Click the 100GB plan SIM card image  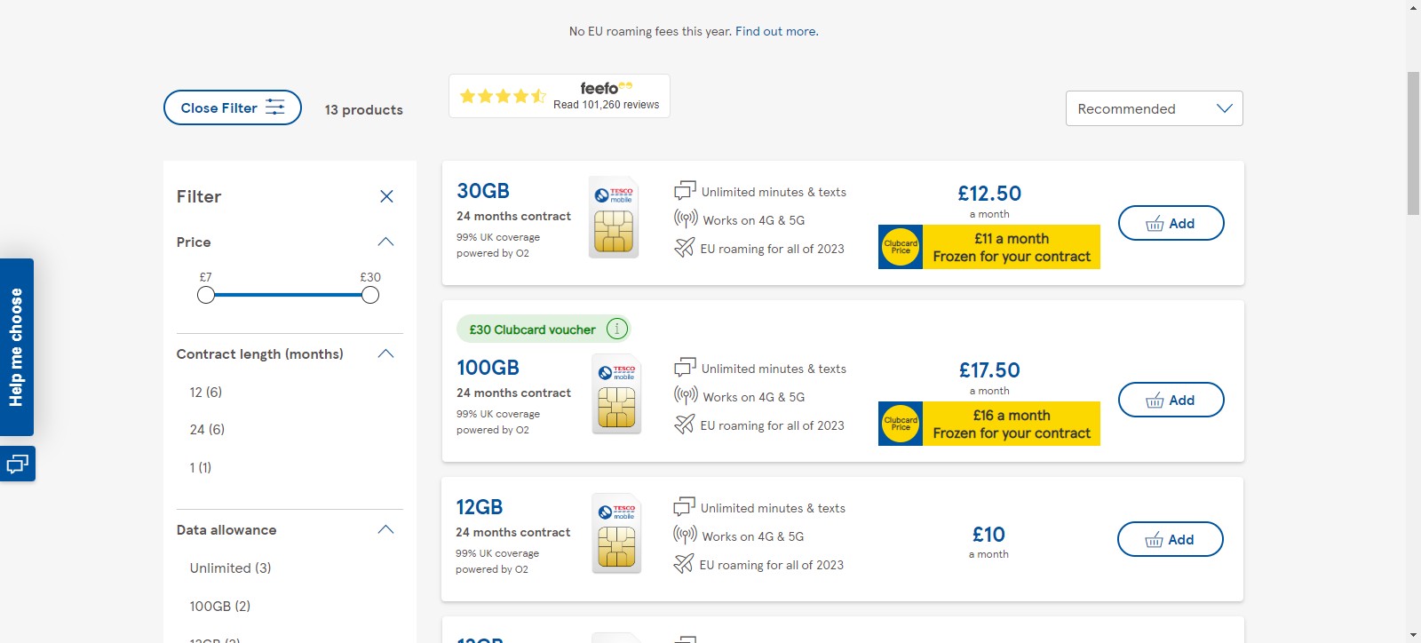(x=616, y=394)
